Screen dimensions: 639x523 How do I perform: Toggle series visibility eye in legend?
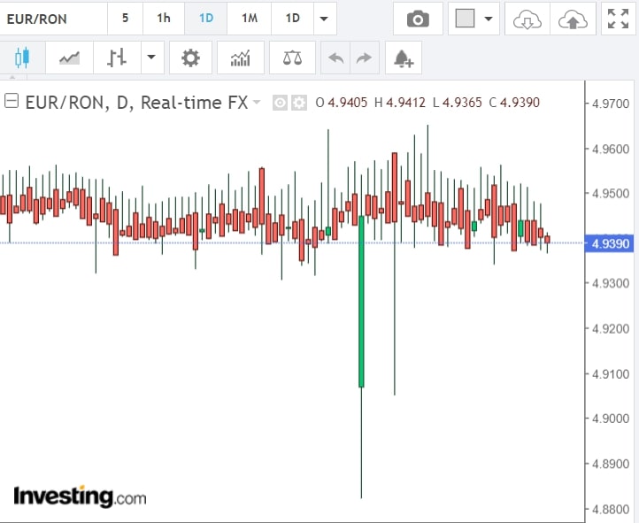click(280, 103)
